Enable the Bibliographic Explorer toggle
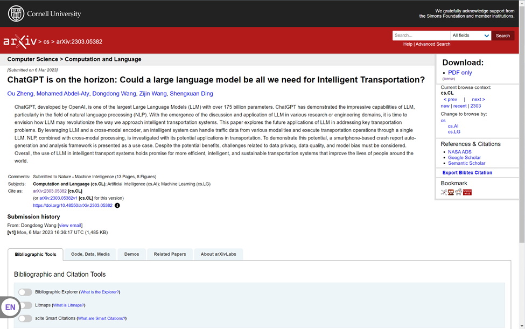 tap(25, 292)
